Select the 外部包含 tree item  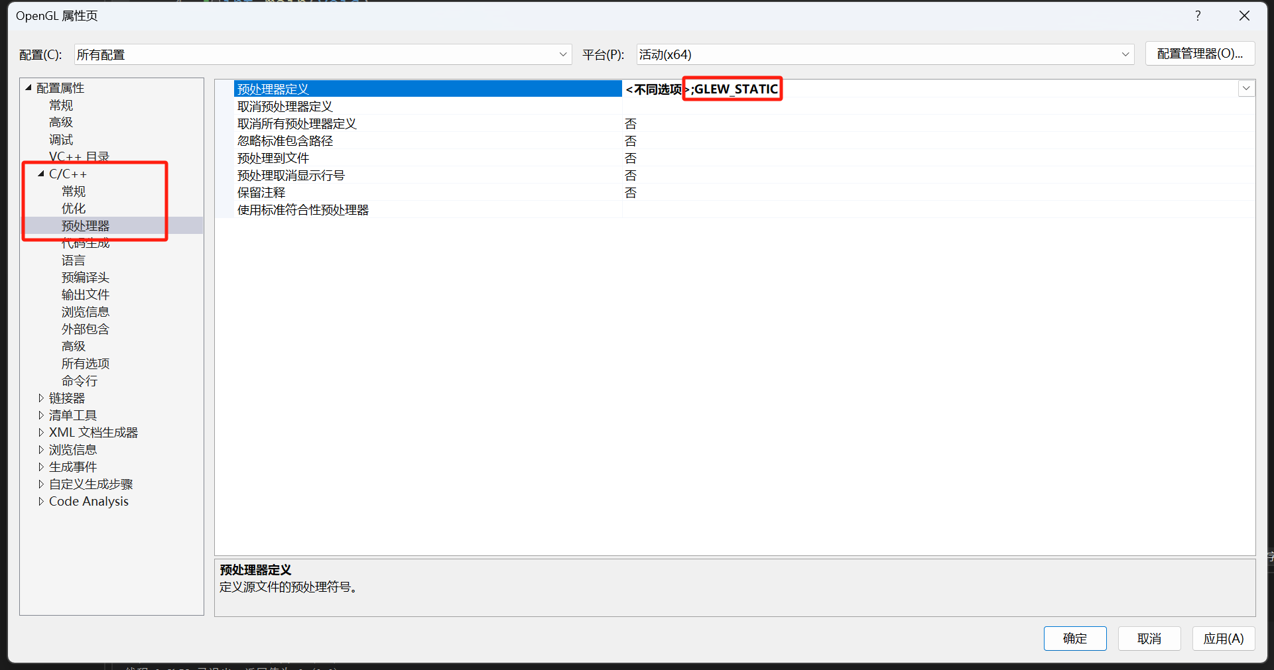86,329
